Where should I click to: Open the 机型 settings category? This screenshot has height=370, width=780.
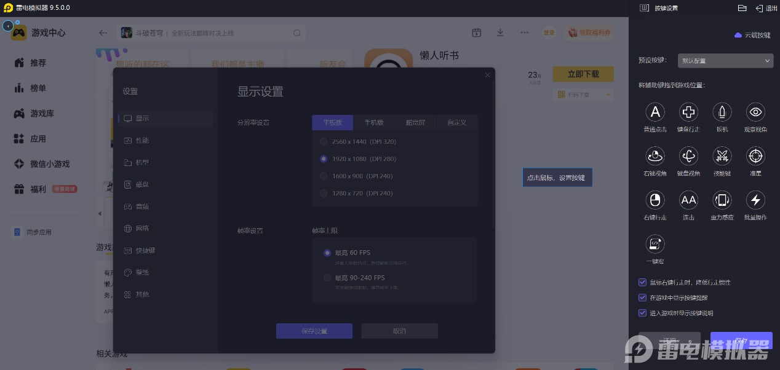[x=165, y=163]
